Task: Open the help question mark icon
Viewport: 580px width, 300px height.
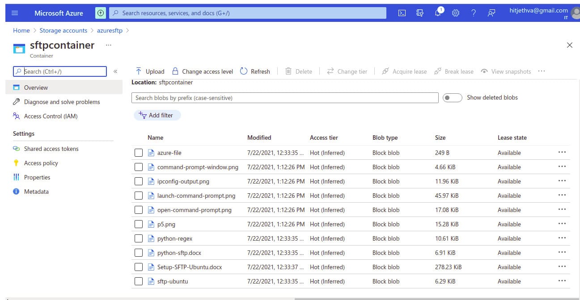Action: 474,13
